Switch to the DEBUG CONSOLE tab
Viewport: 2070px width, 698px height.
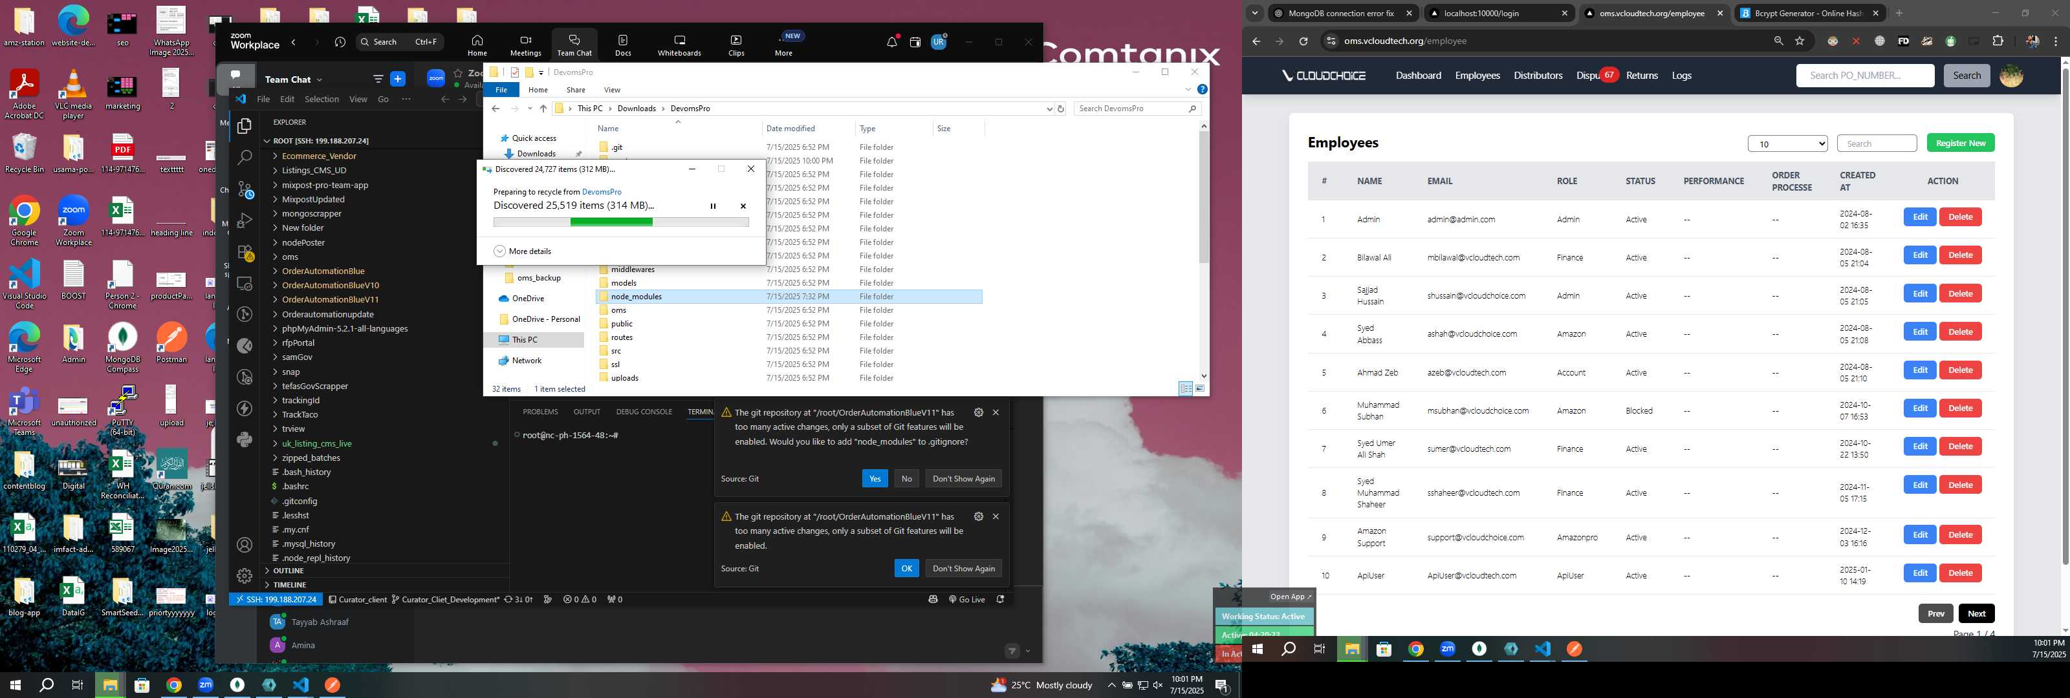[x=644, y=412]
